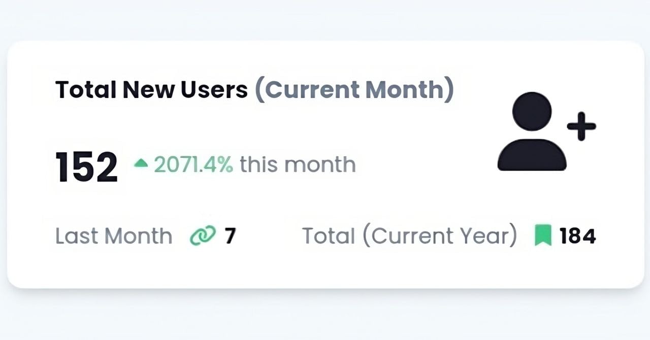This screenshot has height=340, width=650.
Task: Click the last month value 7
Action: [x=231, y=236]
